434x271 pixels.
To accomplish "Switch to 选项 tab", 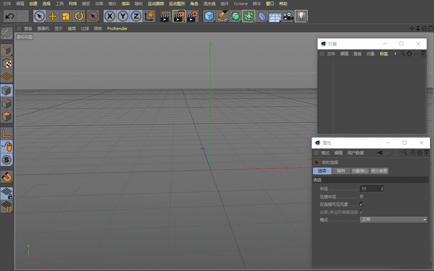I will pos(322,171).
